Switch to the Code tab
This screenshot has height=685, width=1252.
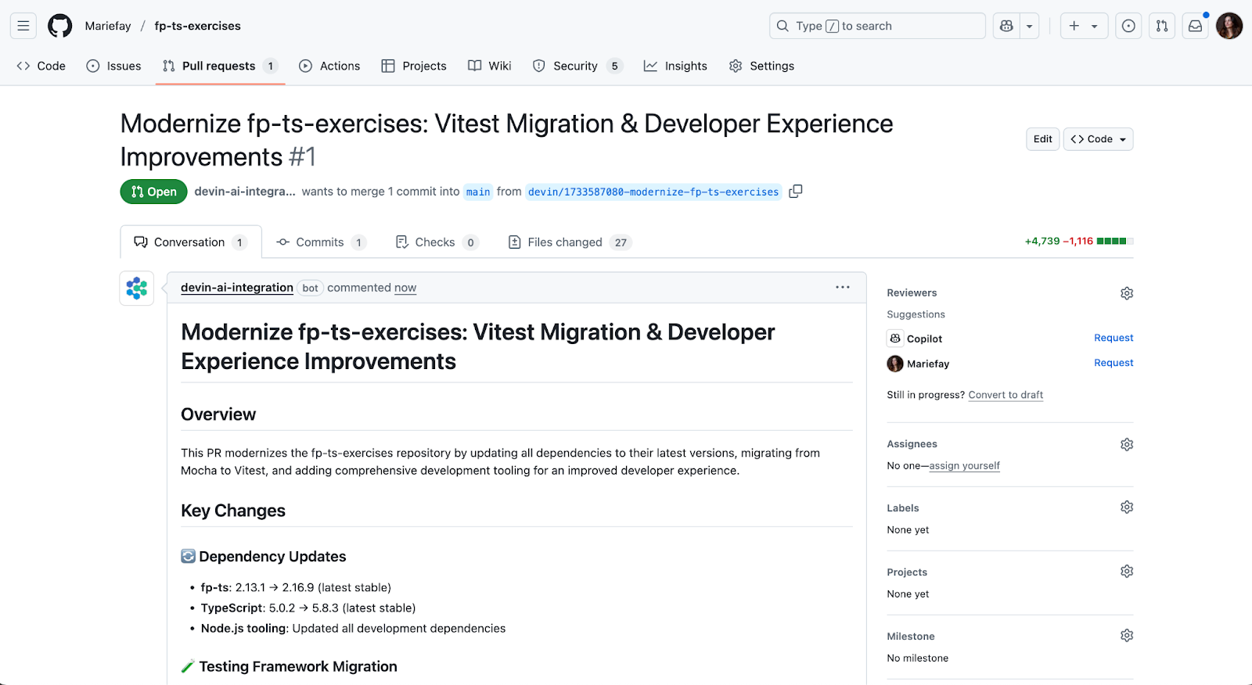(41, 66)
